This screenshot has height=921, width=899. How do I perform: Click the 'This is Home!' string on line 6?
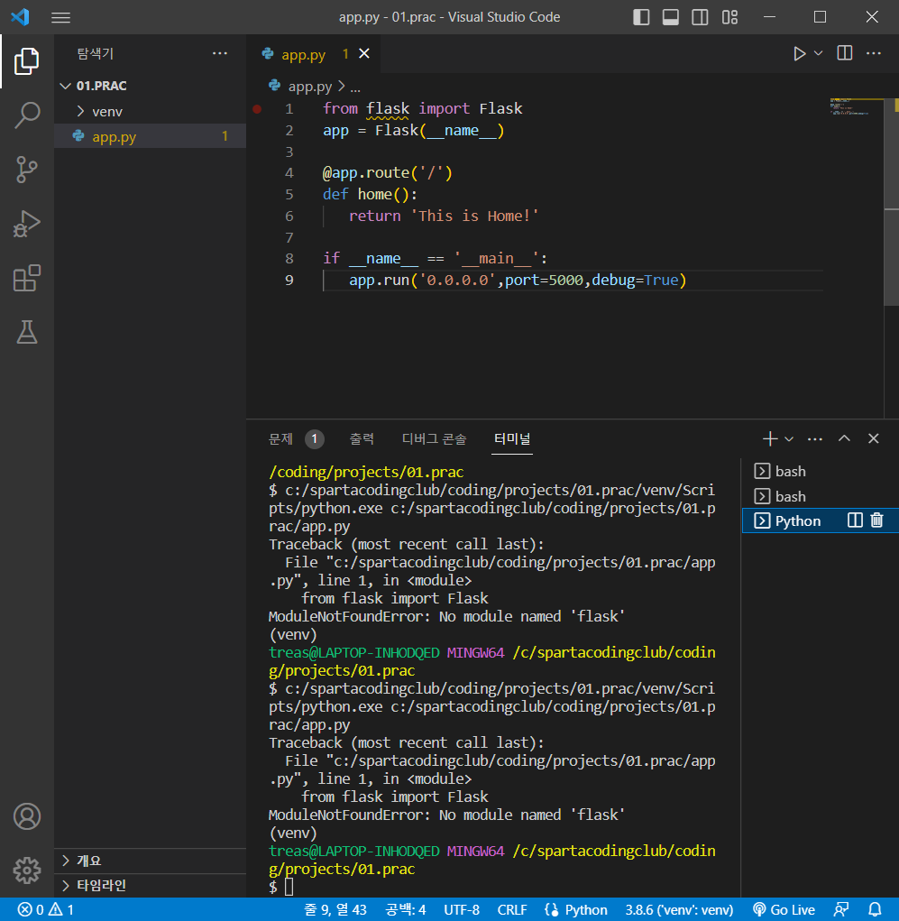click(474, 216)
